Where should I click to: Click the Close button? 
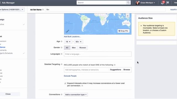(8, 94)
